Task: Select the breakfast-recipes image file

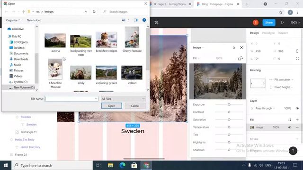Action: [106, 40]
